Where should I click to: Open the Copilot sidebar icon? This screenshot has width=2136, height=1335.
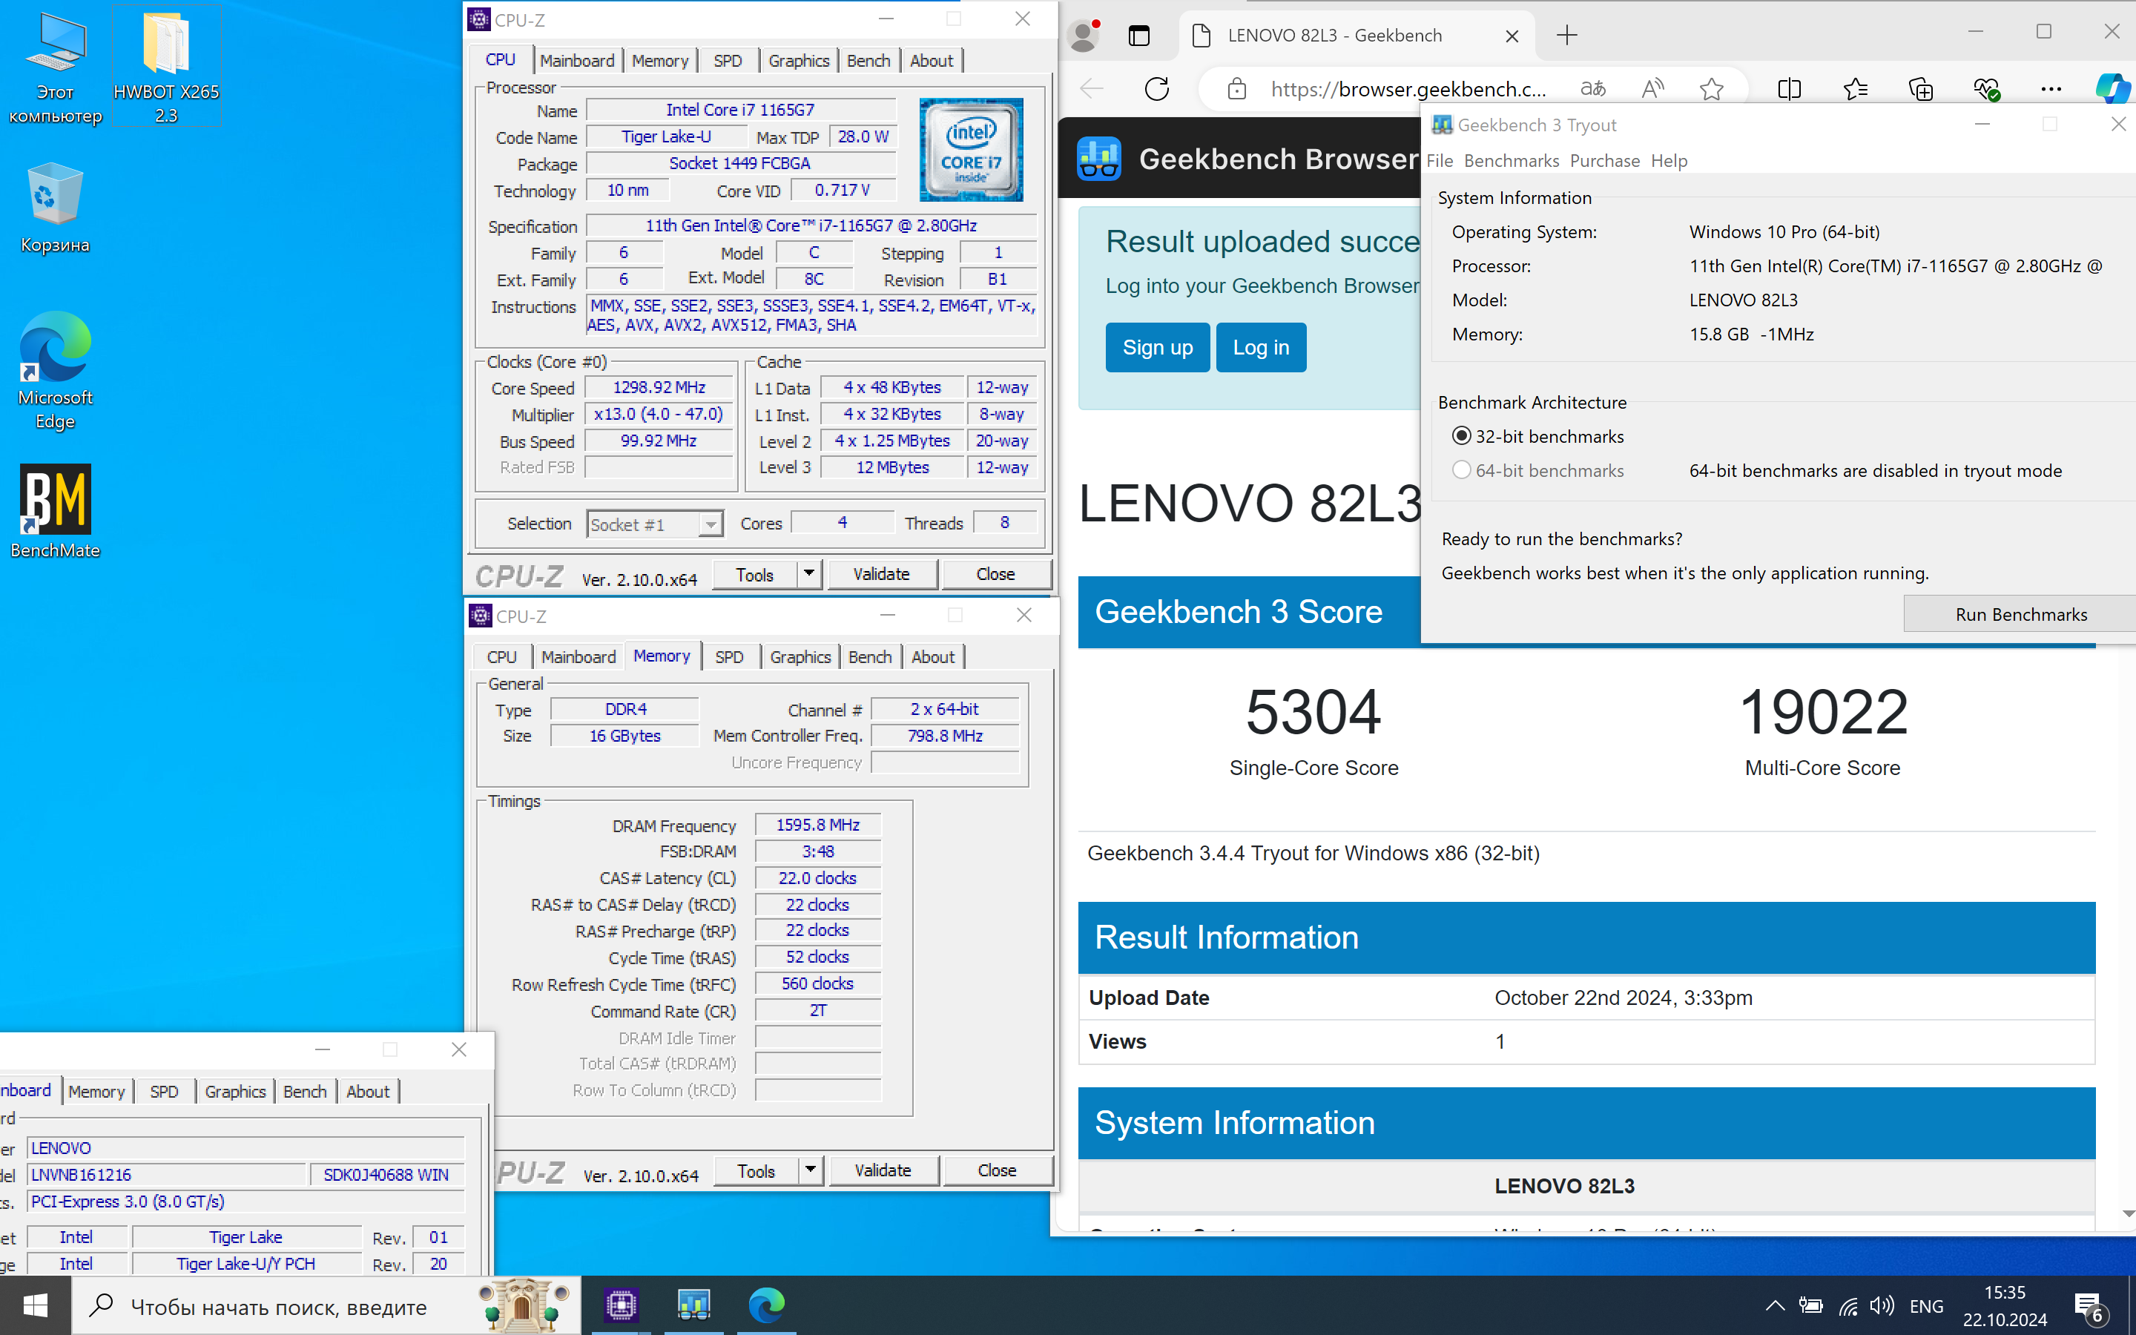point(2114,88)
